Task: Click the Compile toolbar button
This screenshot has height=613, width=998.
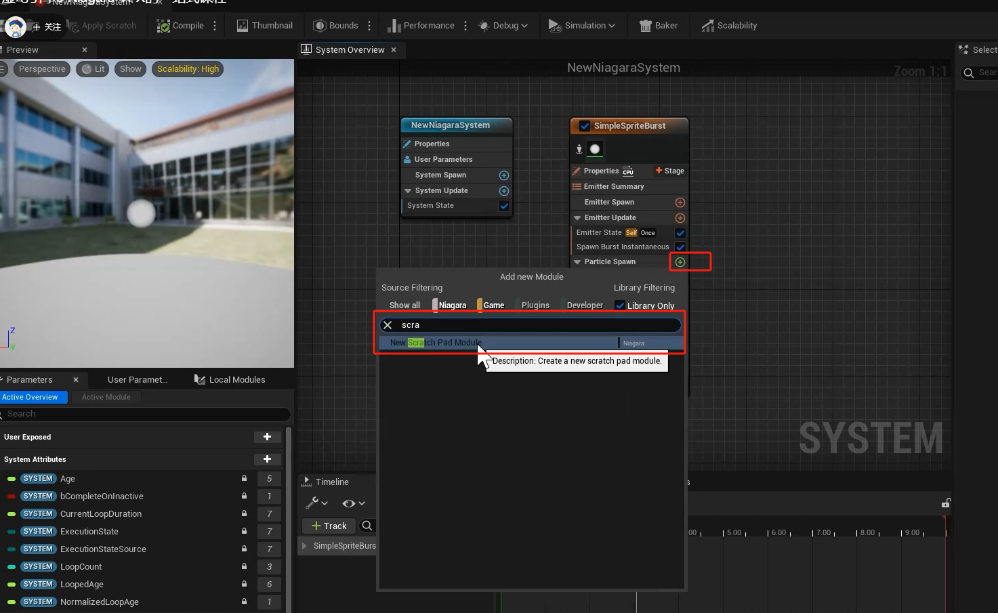Action: pyautogui.click(x=180, y=26)
